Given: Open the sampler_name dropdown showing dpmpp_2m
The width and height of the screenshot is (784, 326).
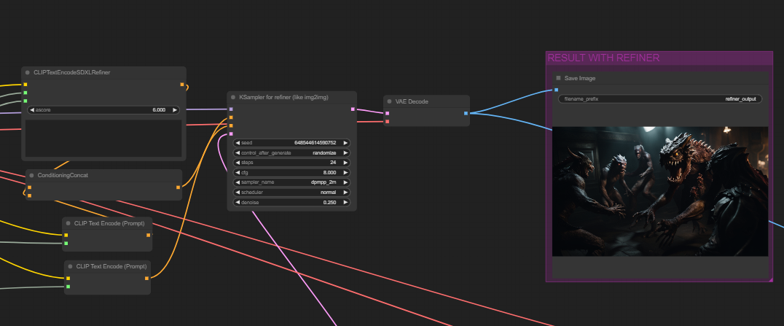Looking at the screenshot, I should (x=291, y=182).
